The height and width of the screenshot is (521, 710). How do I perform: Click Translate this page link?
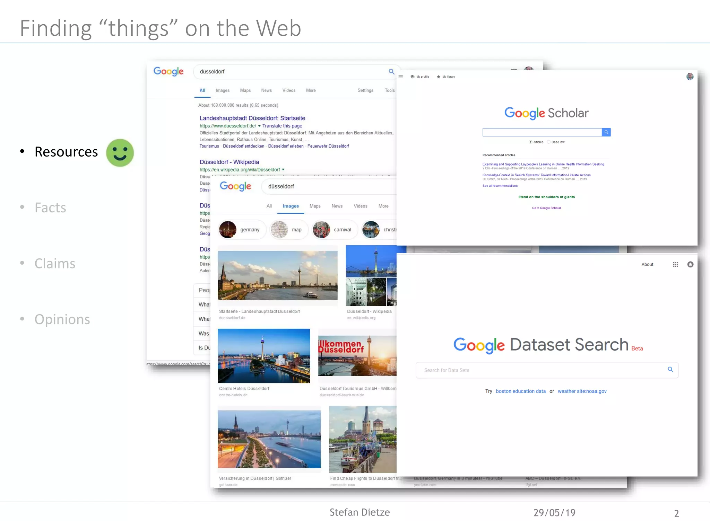point(282,126)
